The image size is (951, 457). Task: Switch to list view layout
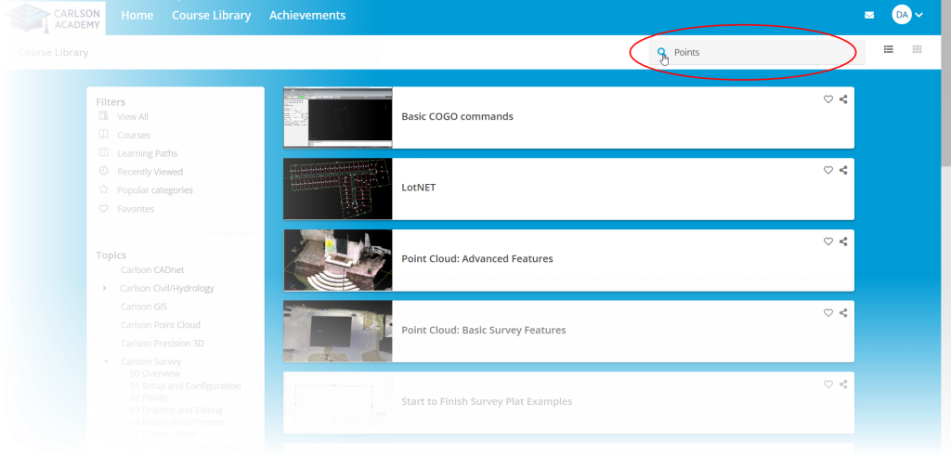[889, 50]
